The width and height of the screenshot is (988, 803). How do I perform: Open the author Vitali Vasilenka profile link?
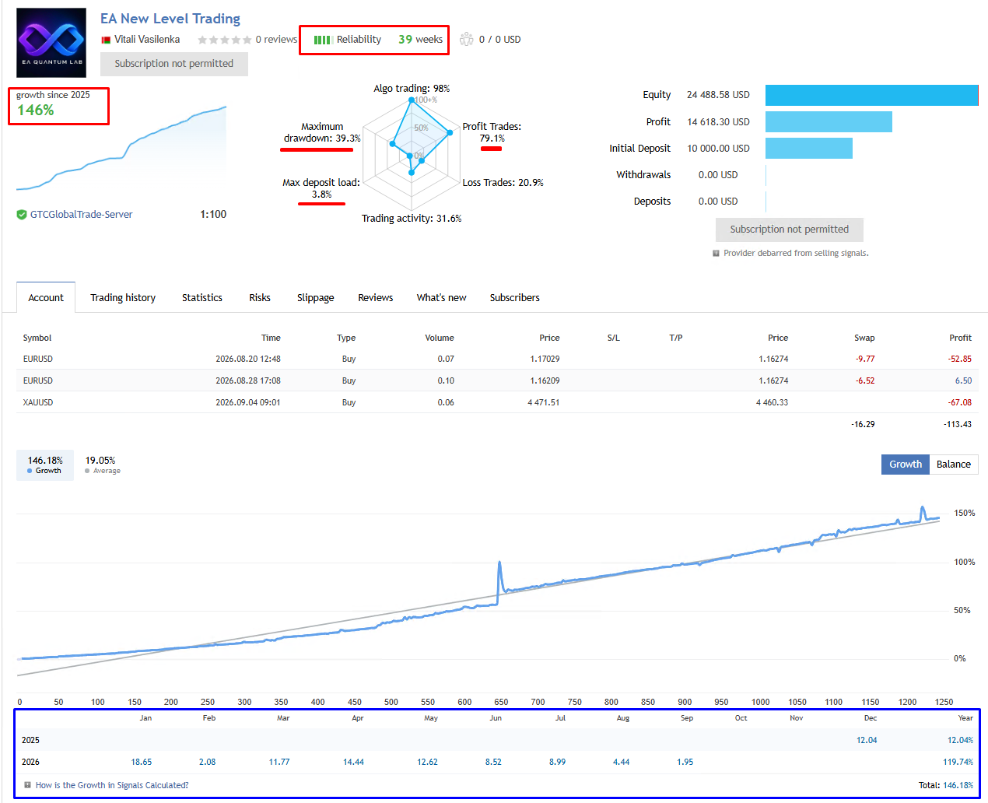click(x=147, y=39)
